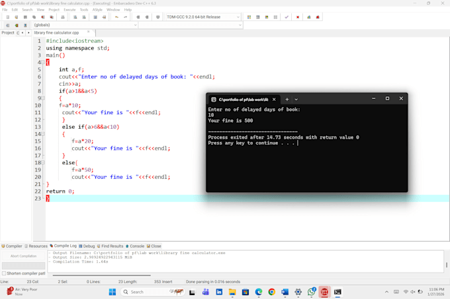This screenshot has height=299, width=450.
Task: Click the Abort Compilation button
Action: pos(23,256)
